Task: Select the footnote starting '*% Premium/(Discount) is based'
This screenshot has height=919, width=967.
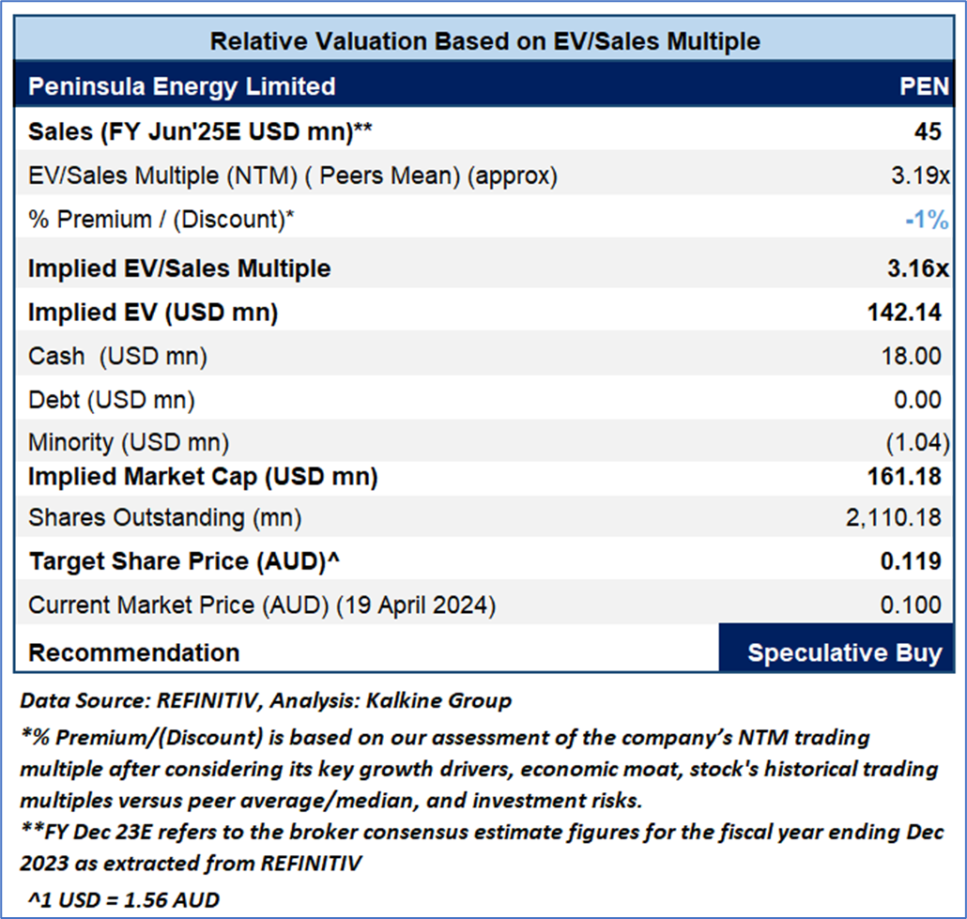Action: 479,769
